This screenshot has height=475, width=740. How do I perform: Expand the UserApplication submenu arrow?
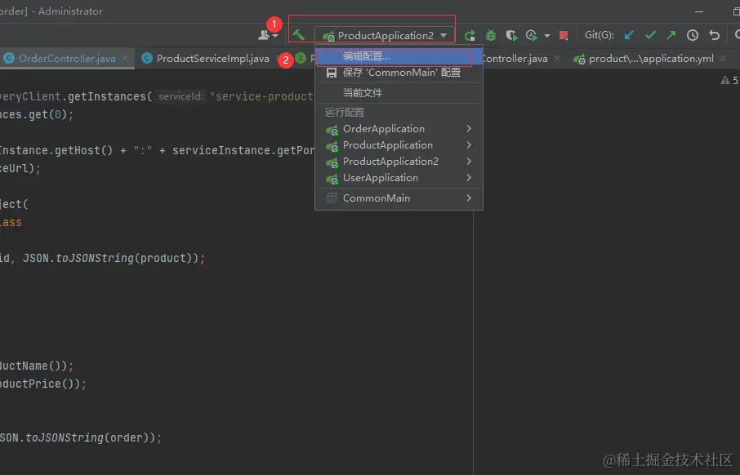469,178
